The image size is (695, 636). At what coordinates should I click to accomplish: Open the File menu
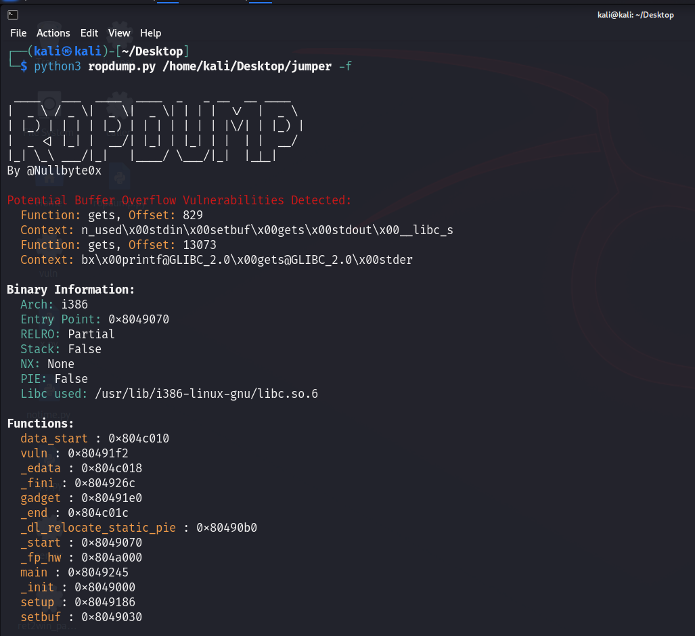pyautogui.click(x=18, y=33)
